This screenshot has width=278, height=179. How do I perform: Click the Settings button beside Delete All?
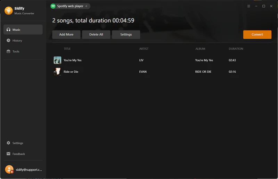pyautogui.click(x=126, y=34)
